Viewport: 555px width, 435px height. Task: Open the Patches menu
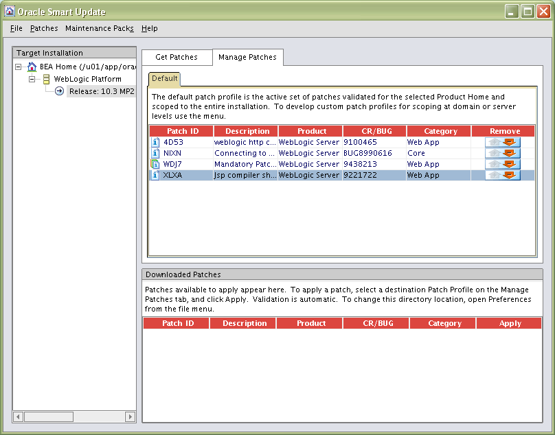pyautogui.click(x=44, y=28)
